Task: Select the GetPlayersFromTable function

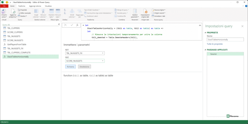Action: pos(31,45)
